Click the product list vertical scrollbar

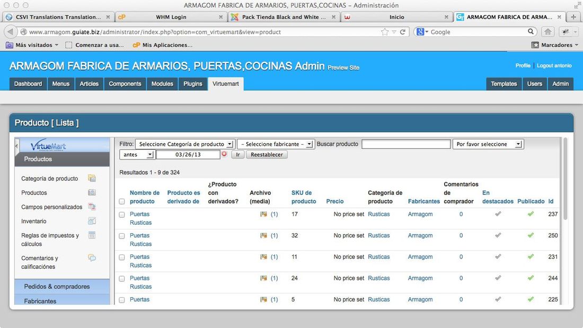pos(566,179)
